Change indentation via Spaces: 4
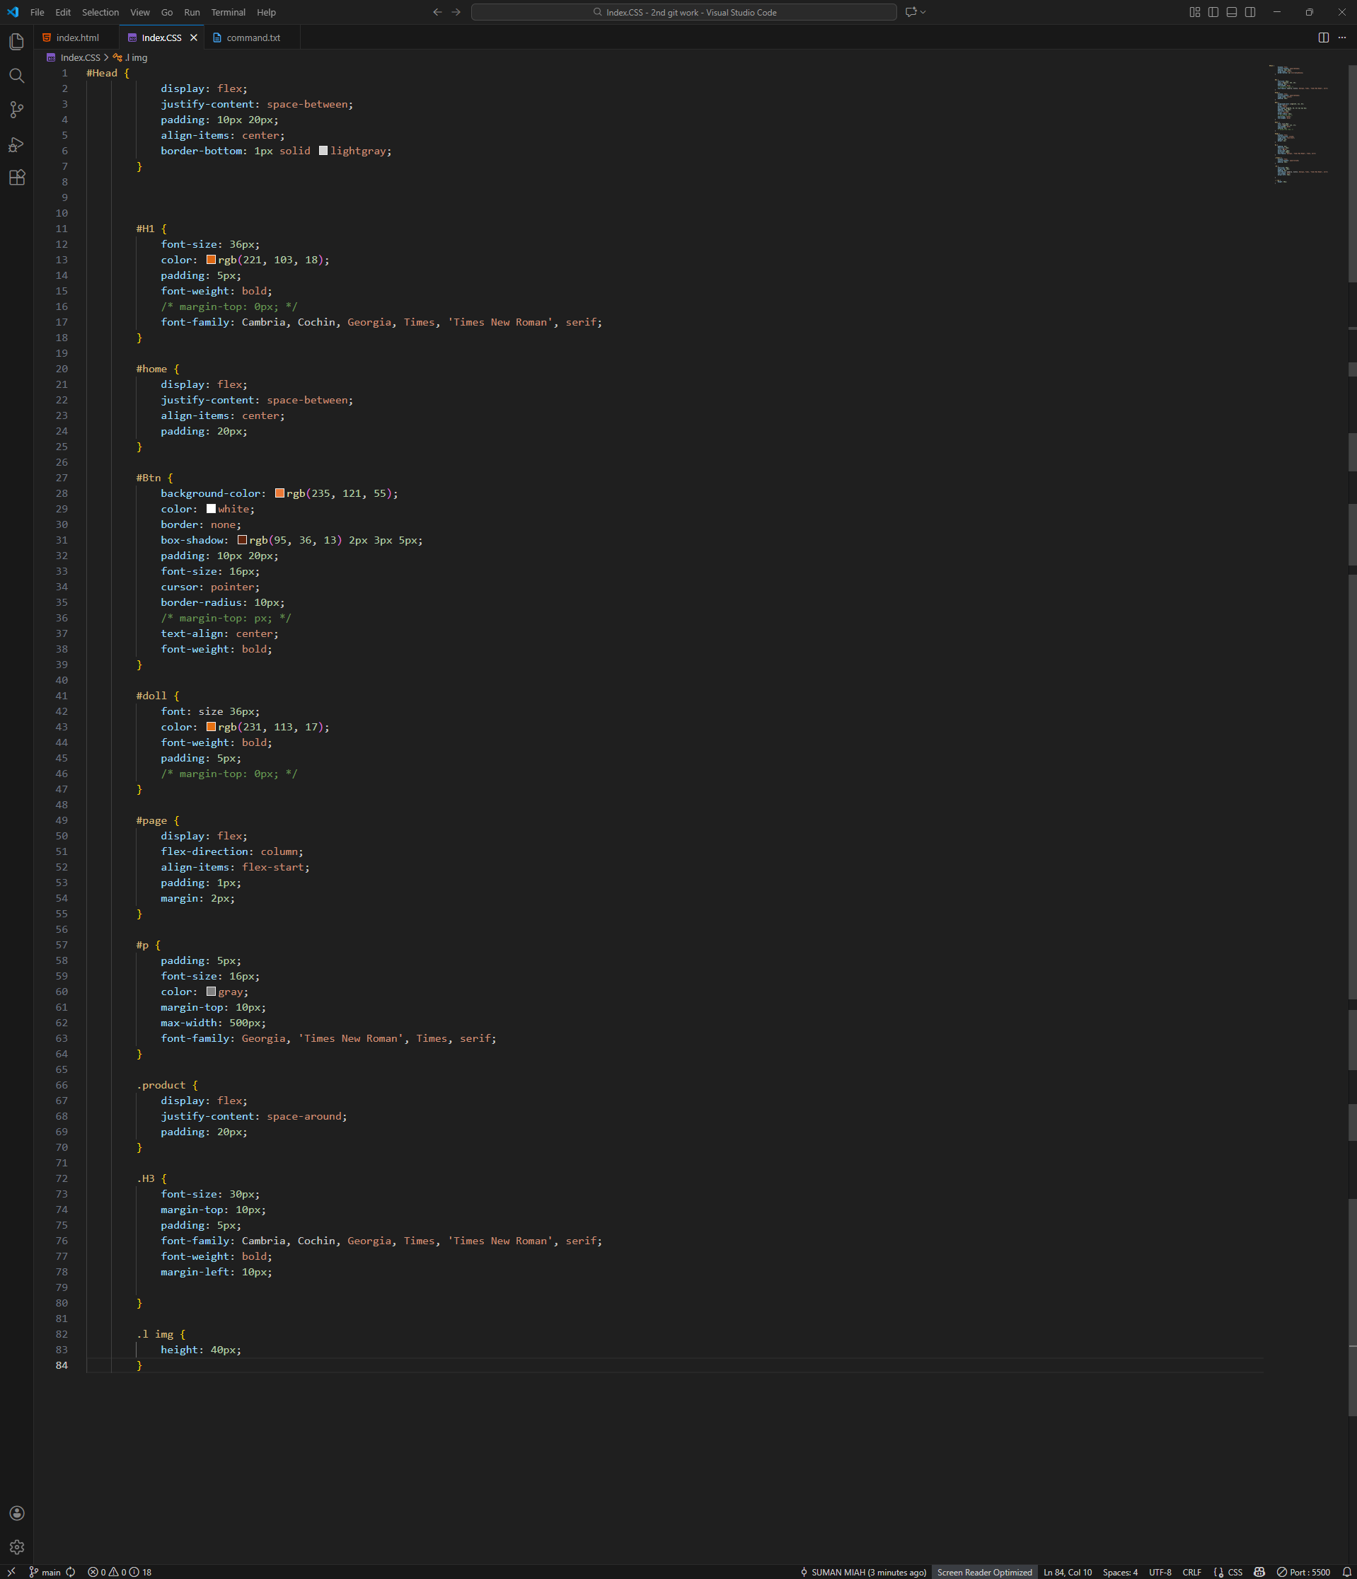 pos(1119,1571)
